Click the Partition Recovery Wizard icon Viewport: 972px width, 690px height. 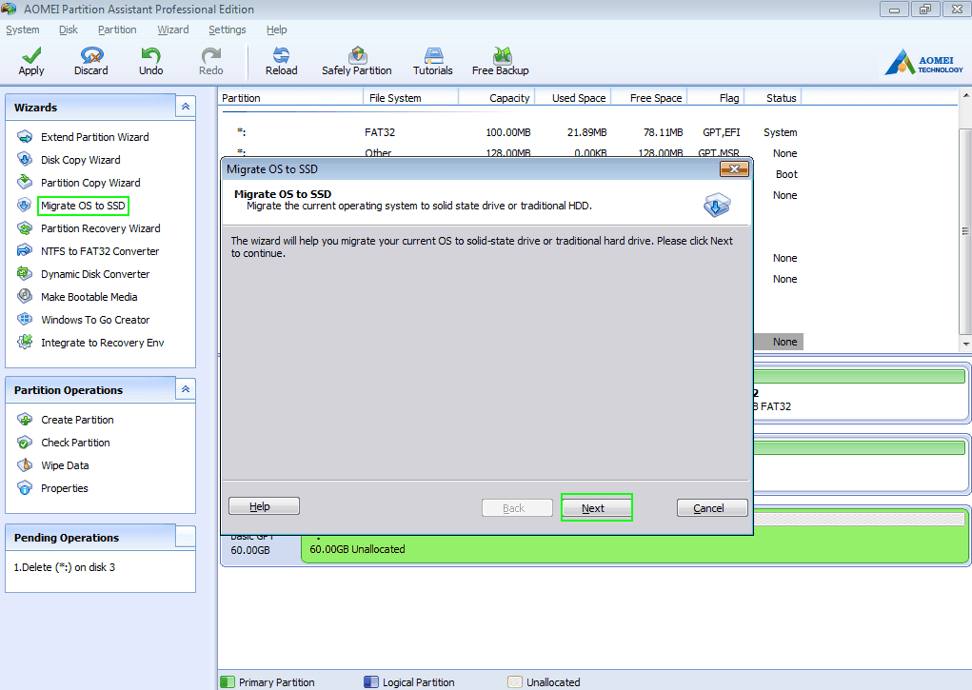click(25, 228)
